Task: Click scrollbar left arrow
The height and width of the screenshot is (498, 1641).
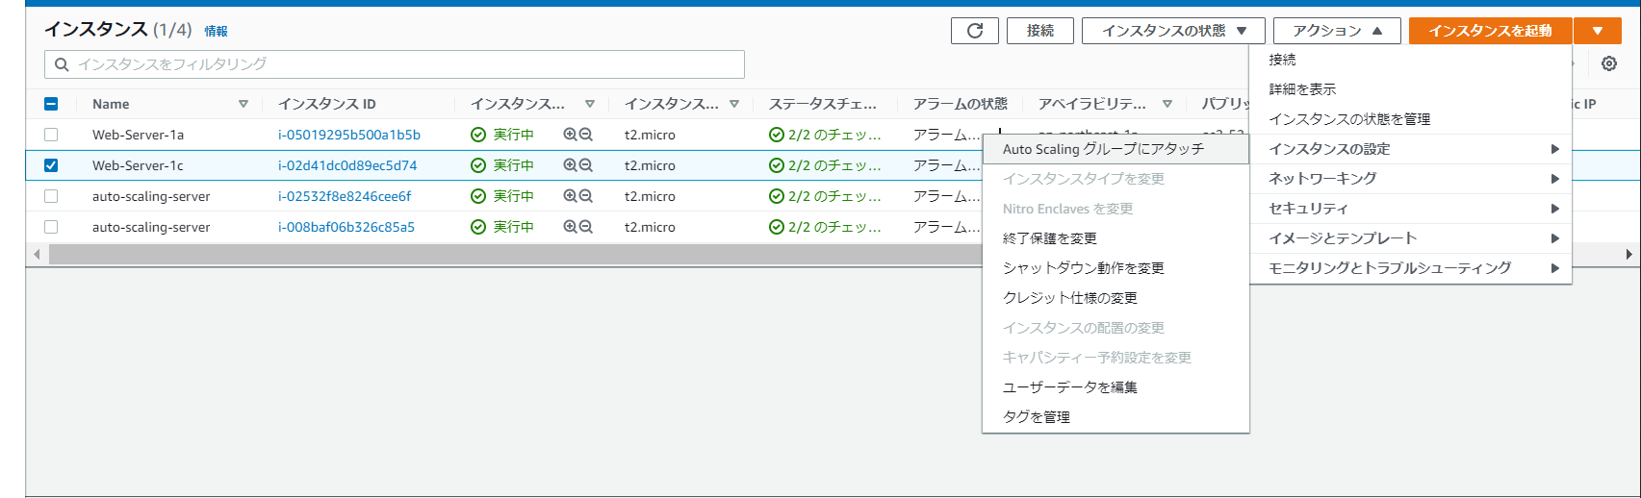Action: (x=37, y=255)
